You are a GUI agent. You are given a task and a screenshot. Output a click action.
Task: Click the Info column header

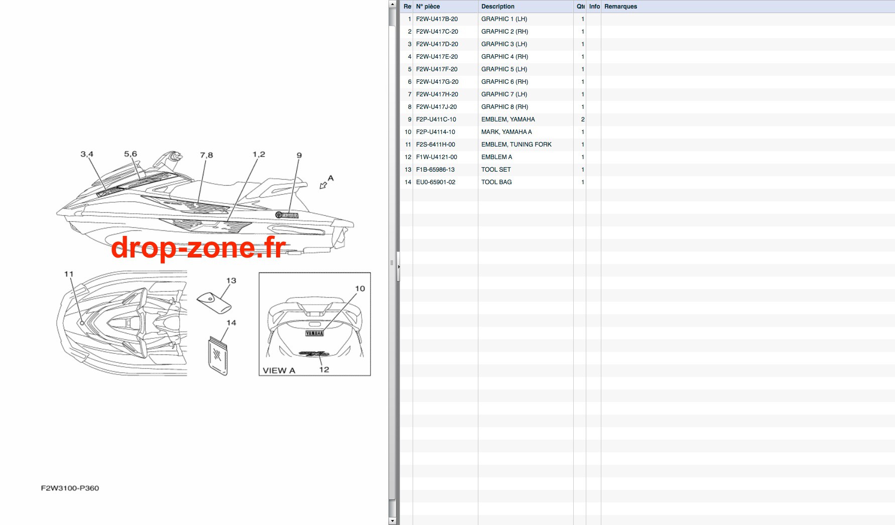(x=594, y=7)
